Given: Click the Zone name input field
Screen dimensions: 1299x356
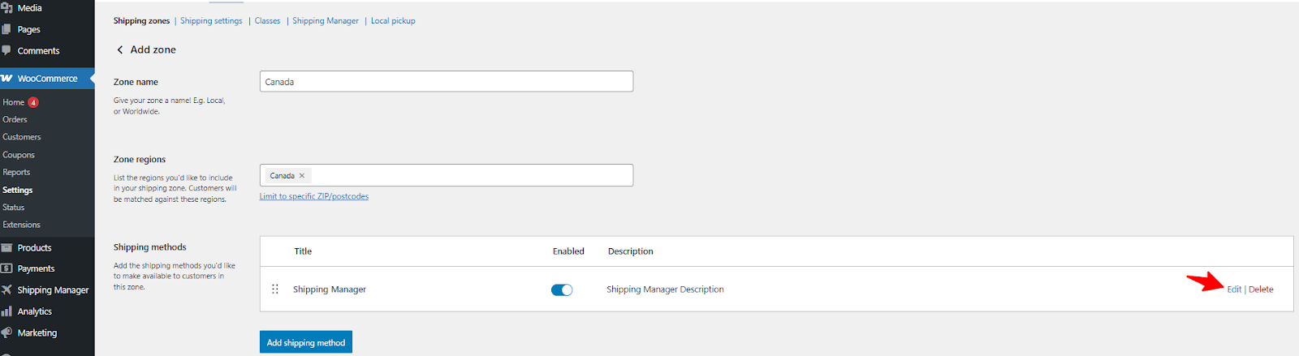Looking at the screenshot, I should click(447, 81).
